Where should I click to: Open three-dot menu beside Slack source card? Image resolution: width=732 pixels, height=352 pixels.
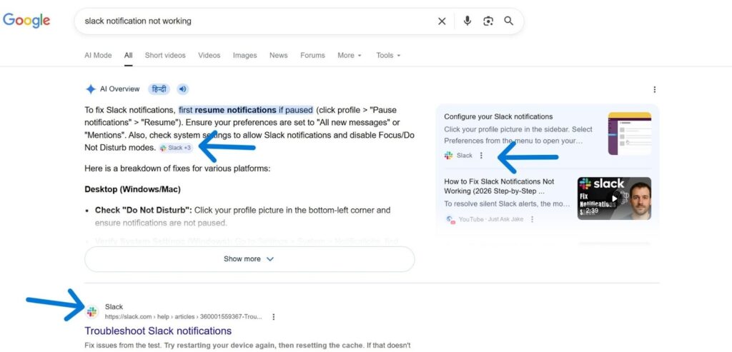click(481, 156)
